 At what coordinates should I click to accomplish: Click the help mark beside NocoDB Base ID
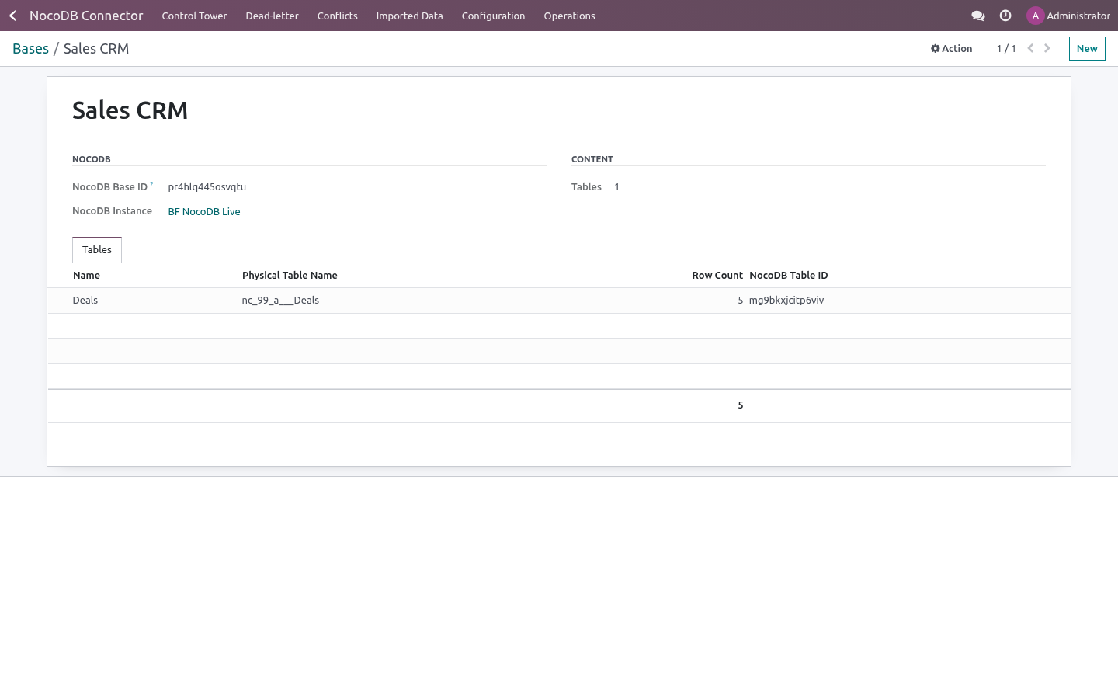pyautogui.click(x=151, y=184)
